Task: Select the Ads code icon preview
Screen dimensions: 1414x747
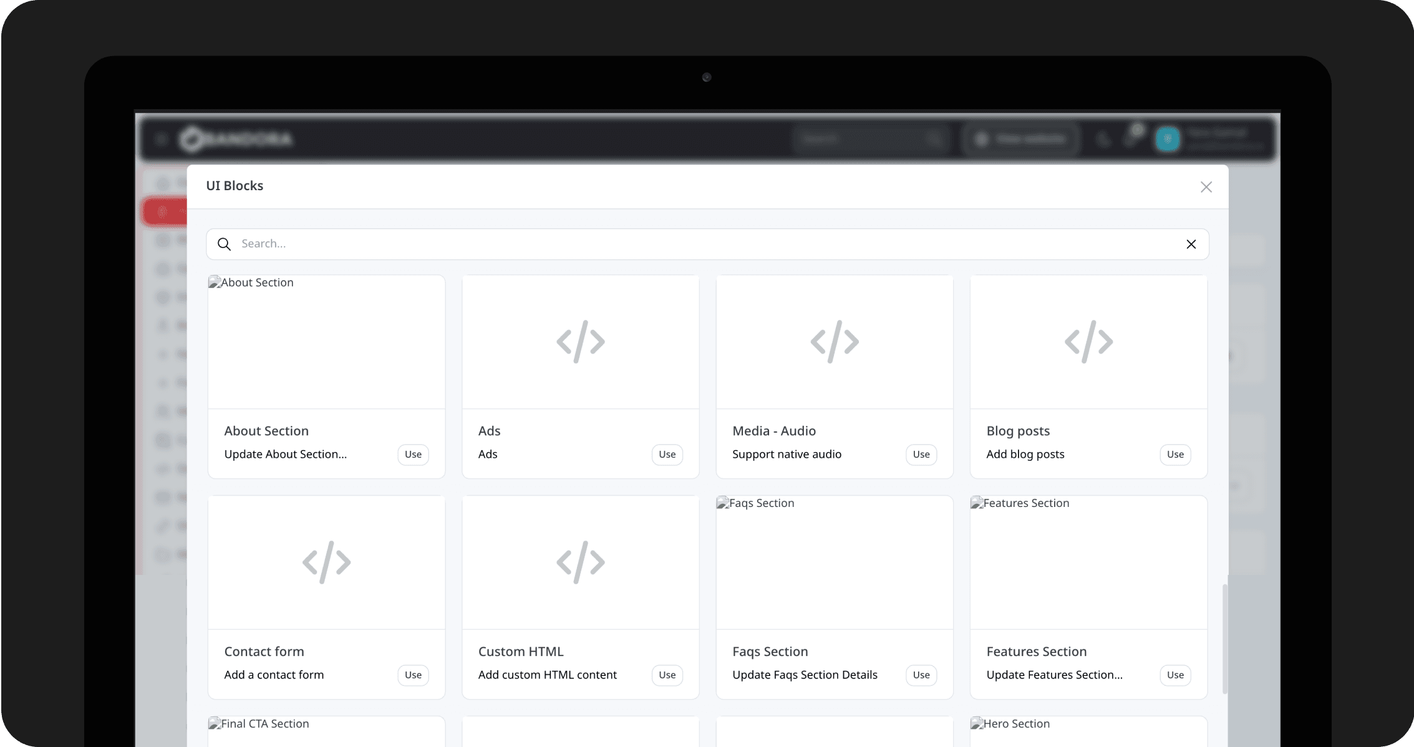Action: click(581, 342)
